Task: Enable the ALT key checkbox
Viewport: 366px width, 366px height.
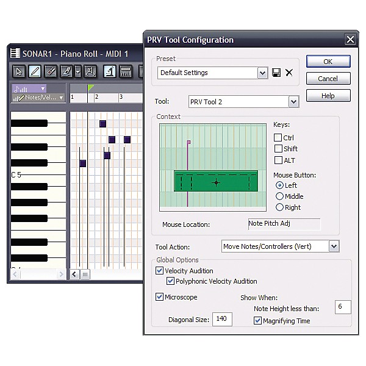Action: tap(278, 160)
